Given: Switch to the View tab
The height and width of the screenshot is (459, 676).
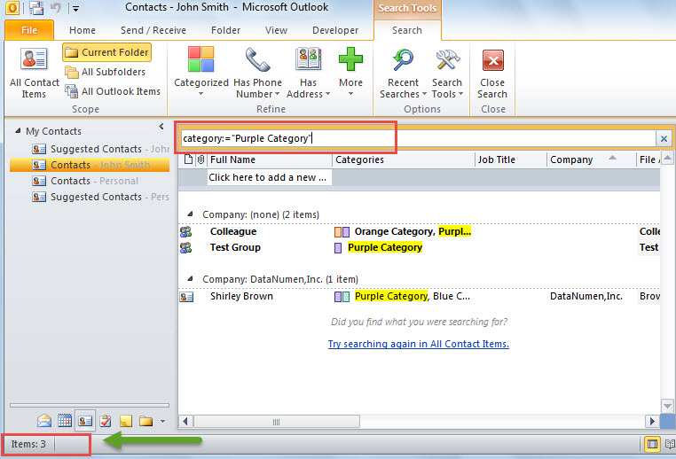Looking at the screenshot, I should coord(276,30).
